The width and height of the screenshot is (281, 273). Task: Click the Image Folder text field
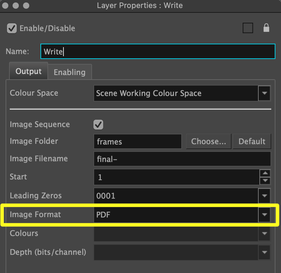[137, 141]
